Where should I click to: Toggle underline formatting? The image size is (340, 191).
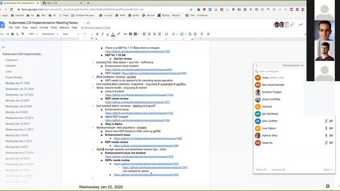[x=108, y=34]
